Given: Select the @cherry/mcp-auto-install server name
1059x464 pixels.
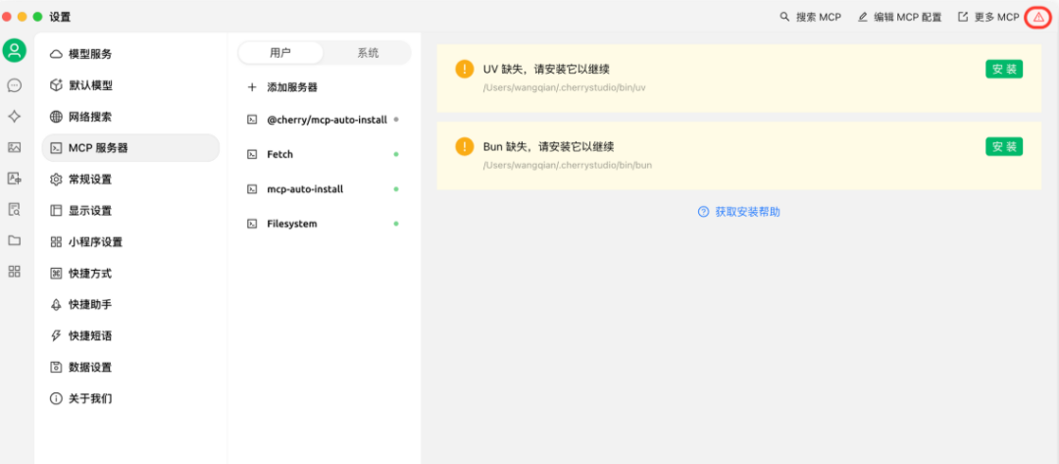Looking at the screenshot, I should pos(327,120).
